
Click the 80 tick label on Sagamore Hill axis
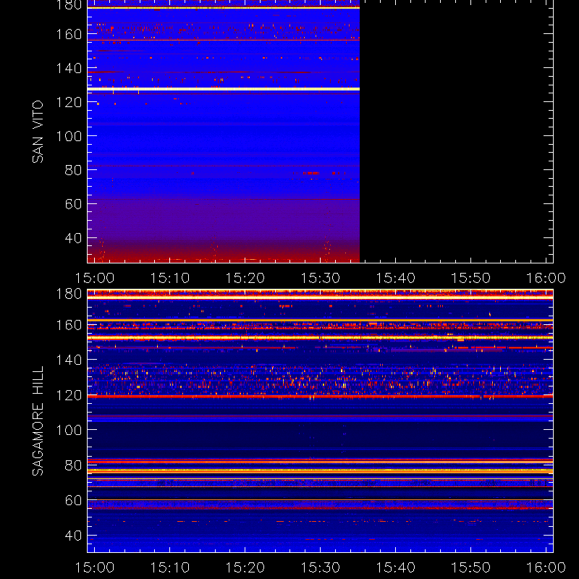point(73,465)
